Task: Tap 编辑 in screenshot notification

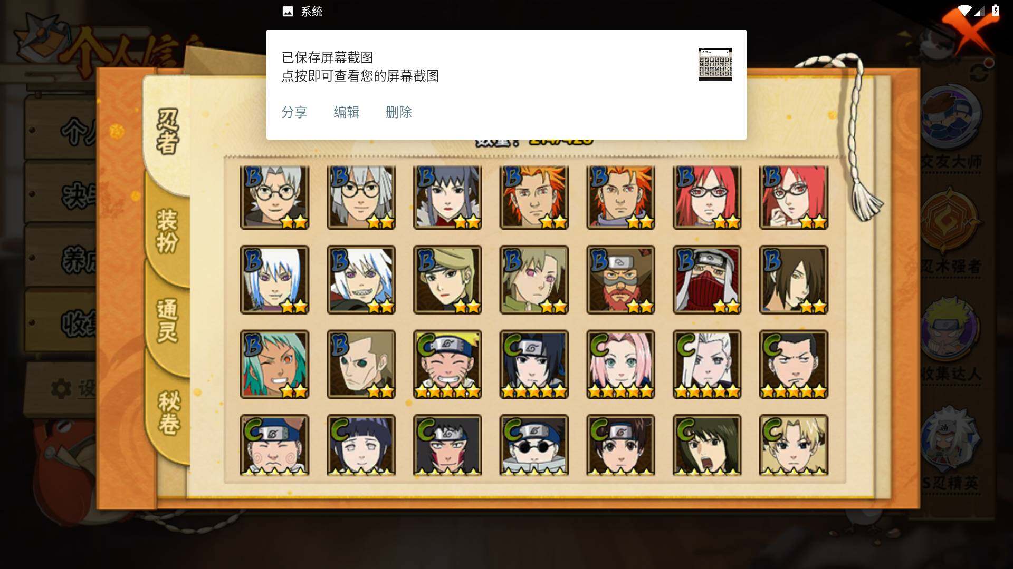Action: 347,112
